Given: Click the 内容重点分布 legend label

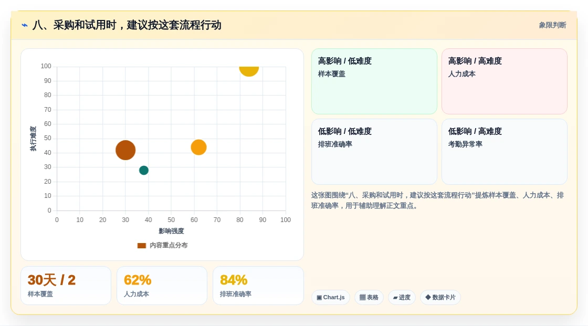Looking at the screenshot, I should (x=169, y=245).
